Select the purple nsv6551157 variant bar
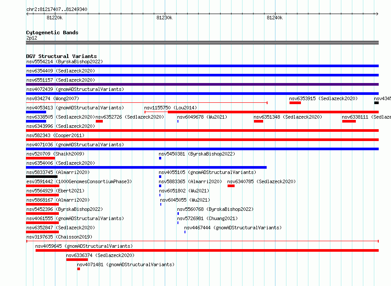391x286 pixels. click(202, 84)
